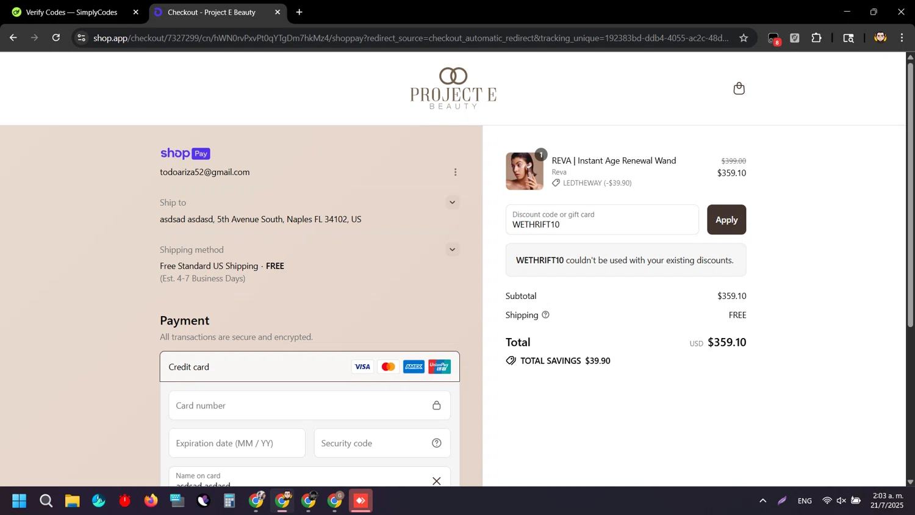Show hidden system tray icons
Image resolution: width=915 pixels, height=515 pixels.
[762, 501]
